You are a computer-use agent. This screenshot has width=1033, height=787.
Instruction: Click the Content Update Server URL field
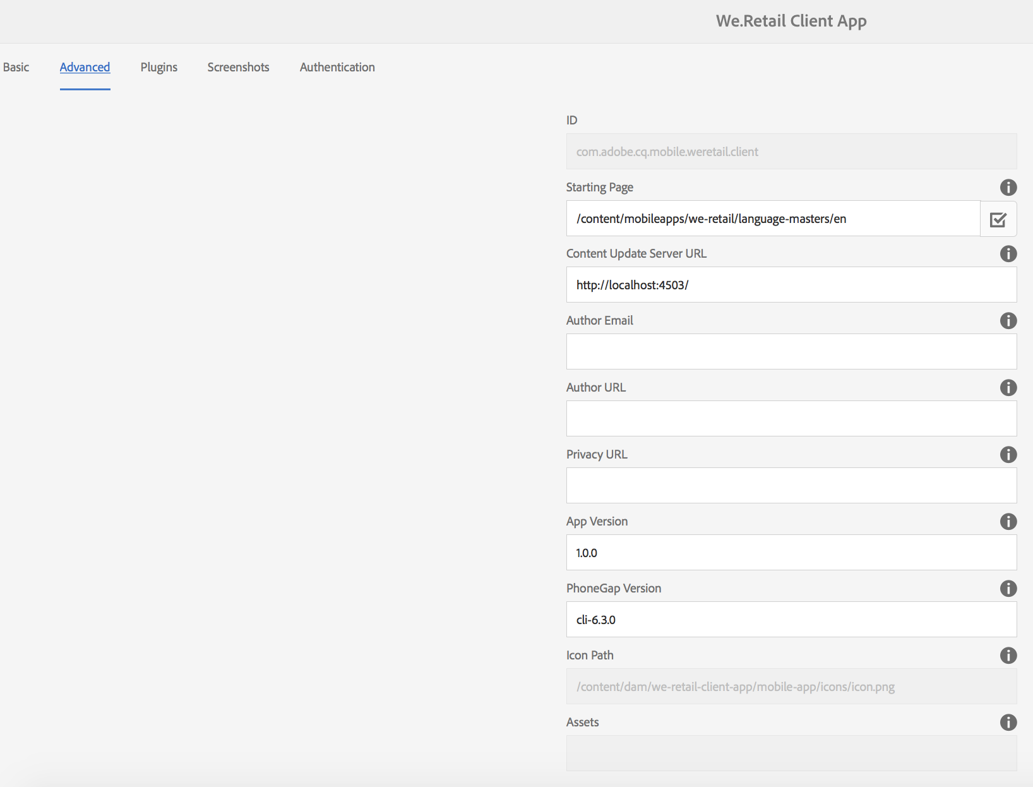pos(792,285)
